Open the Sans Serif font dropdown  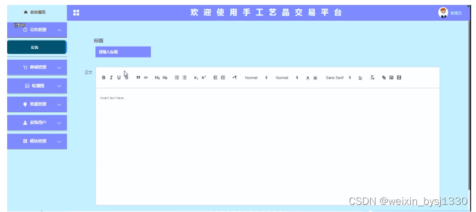tap(338, 78)
